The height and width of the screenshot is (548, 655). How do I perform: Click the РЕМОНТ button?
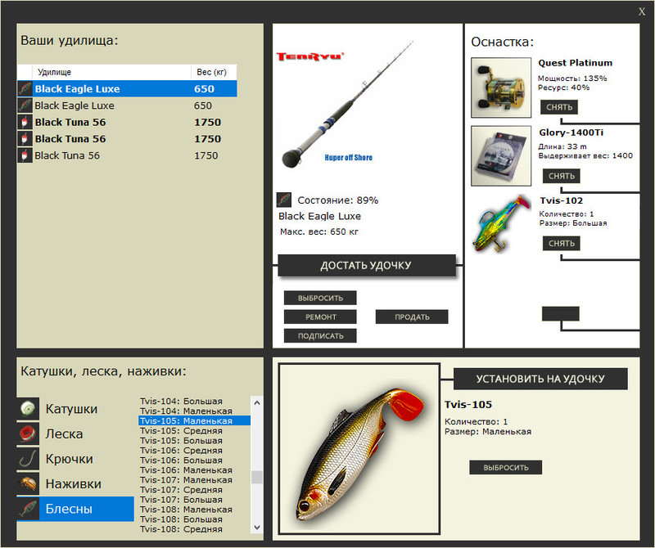320,317
